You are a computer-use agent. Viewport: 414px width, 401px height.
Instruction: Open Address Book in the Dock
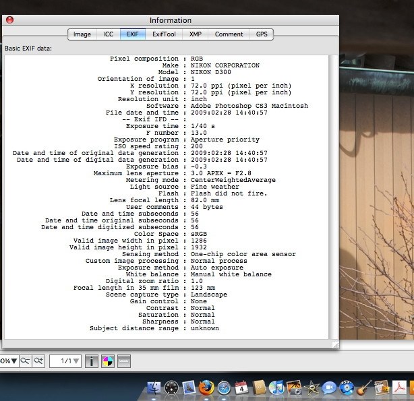tap(259, 388)
